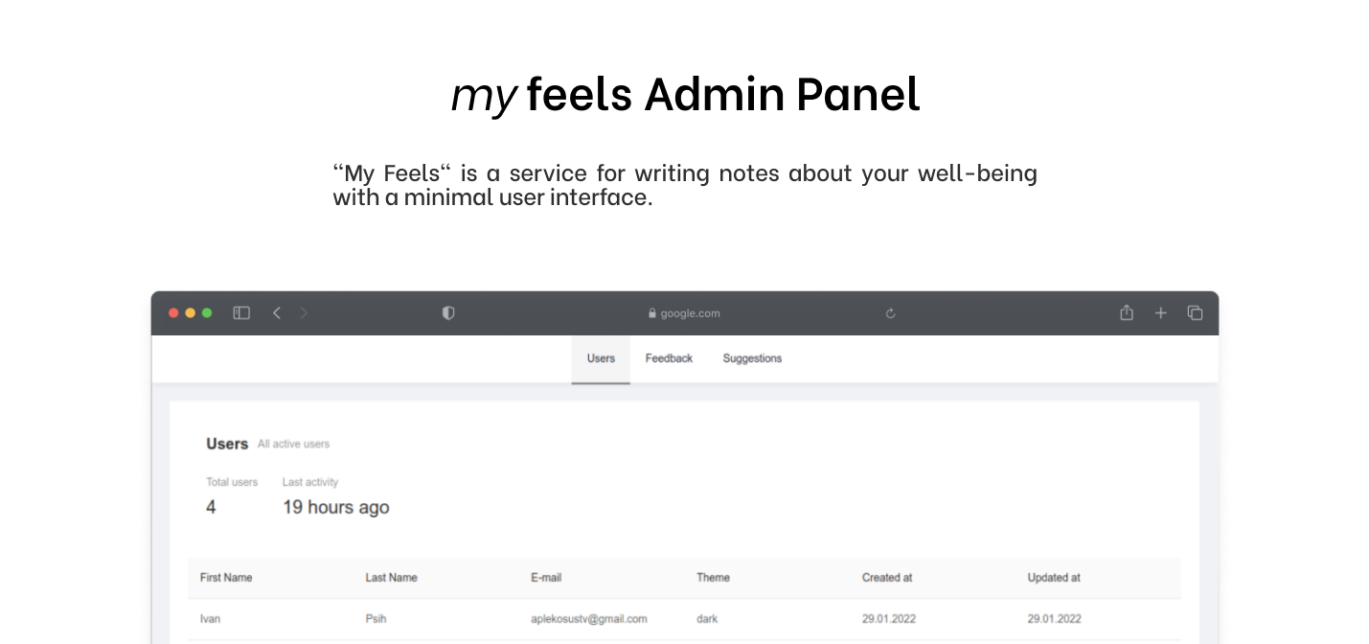The height and width of the screenshot is (644, 1369).
Task: Sort by the First Name column header
Action: (x=226, y=577)
